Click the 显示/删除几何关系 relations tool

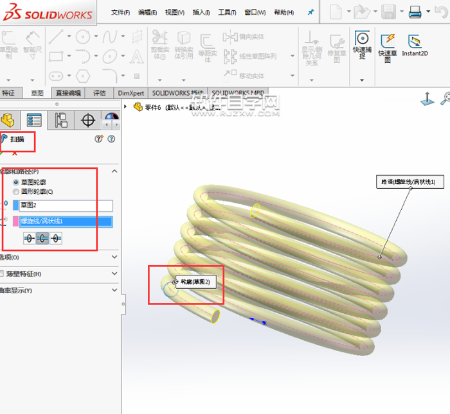point(312,48)
